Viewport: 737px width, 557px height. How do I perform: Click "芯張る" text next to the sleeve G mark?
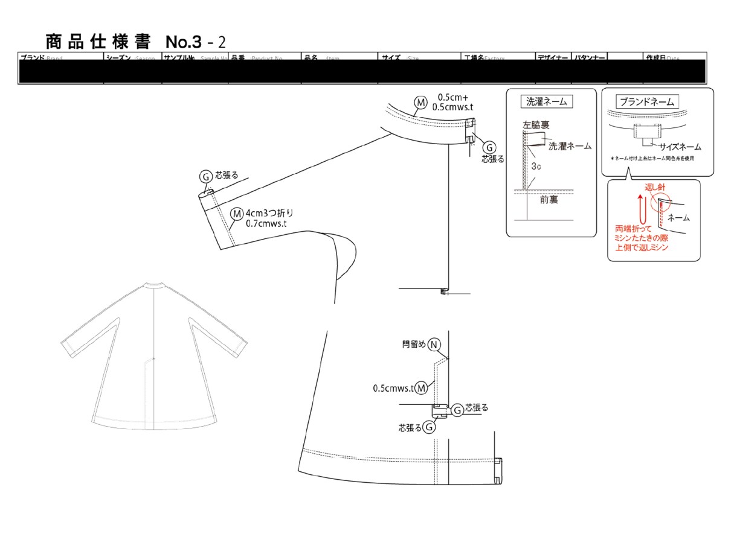pyautogui.click(x=227, y=175)
